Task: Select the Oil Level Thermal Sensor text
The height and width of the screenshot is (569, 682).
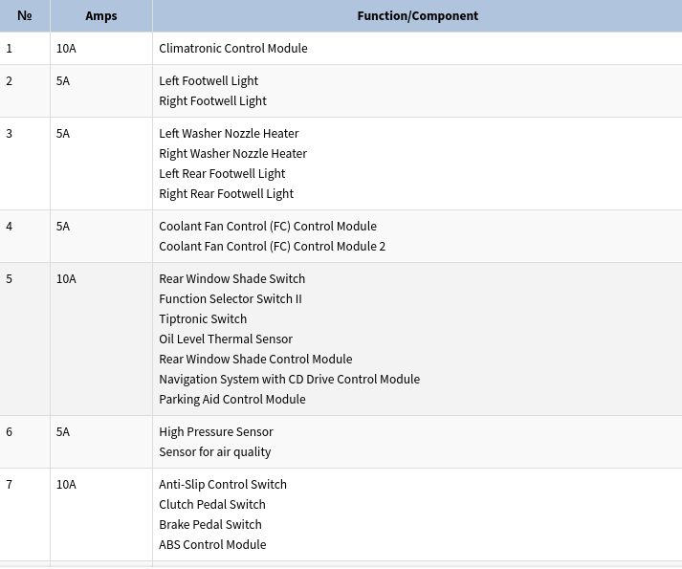Action: 226,339
